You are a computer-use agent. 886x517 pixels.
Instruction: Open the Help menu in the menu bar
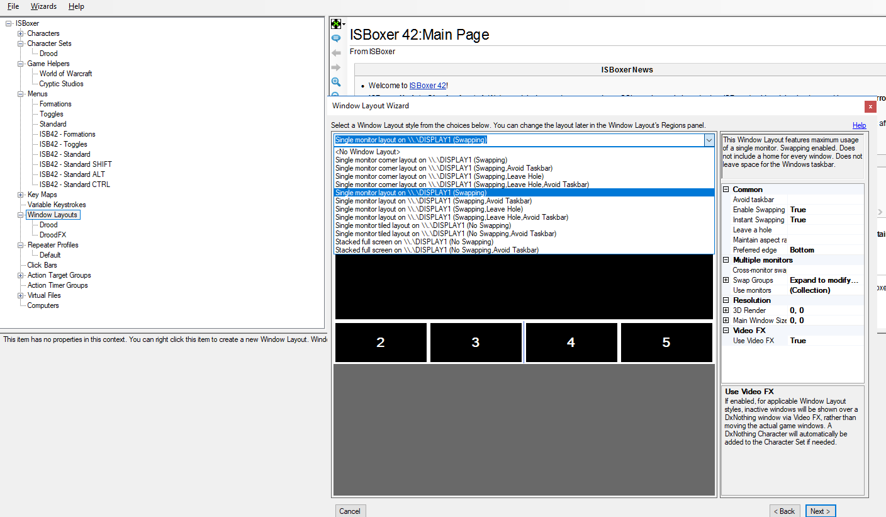point(76,6)
